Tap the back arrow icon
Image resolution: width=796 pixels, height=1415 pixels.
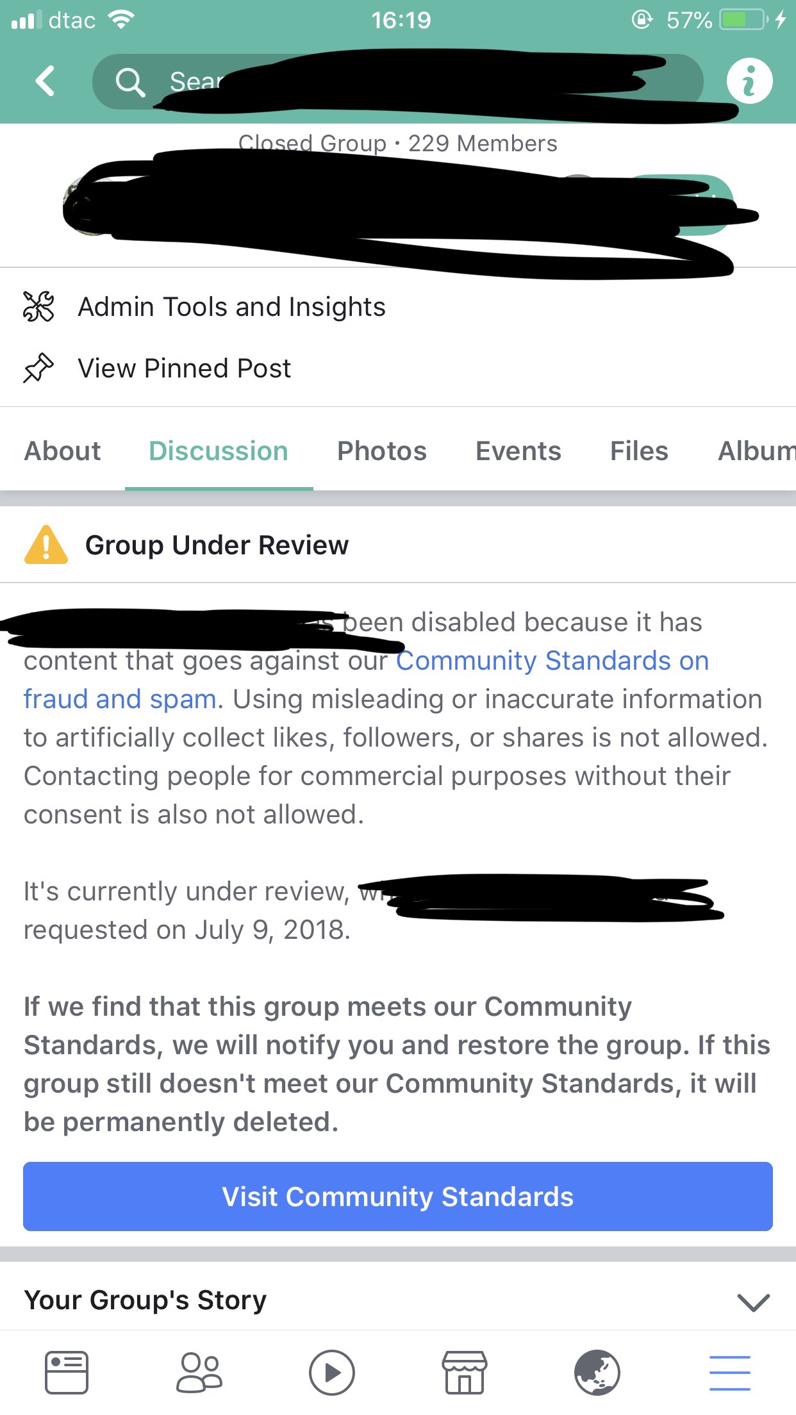click(45, 81)
